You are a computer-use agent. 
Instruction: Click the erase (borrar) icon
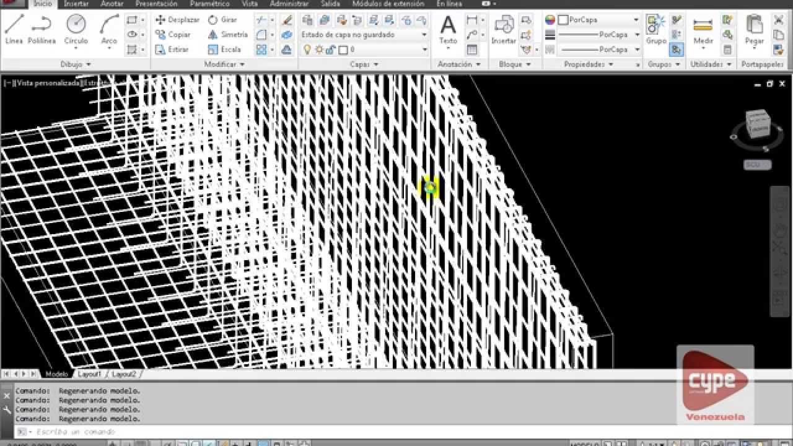tap(286, 20)
